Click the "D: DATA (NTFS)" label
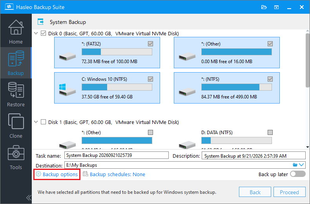This screenshot has height=204, width=310. [217, 133]
